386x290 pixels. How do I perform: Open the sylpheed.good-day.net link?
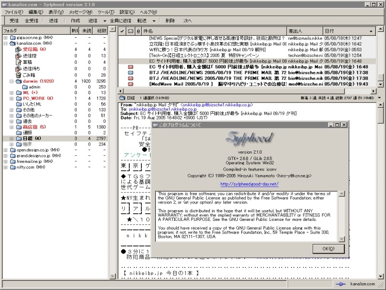click(x=249, y=184)
